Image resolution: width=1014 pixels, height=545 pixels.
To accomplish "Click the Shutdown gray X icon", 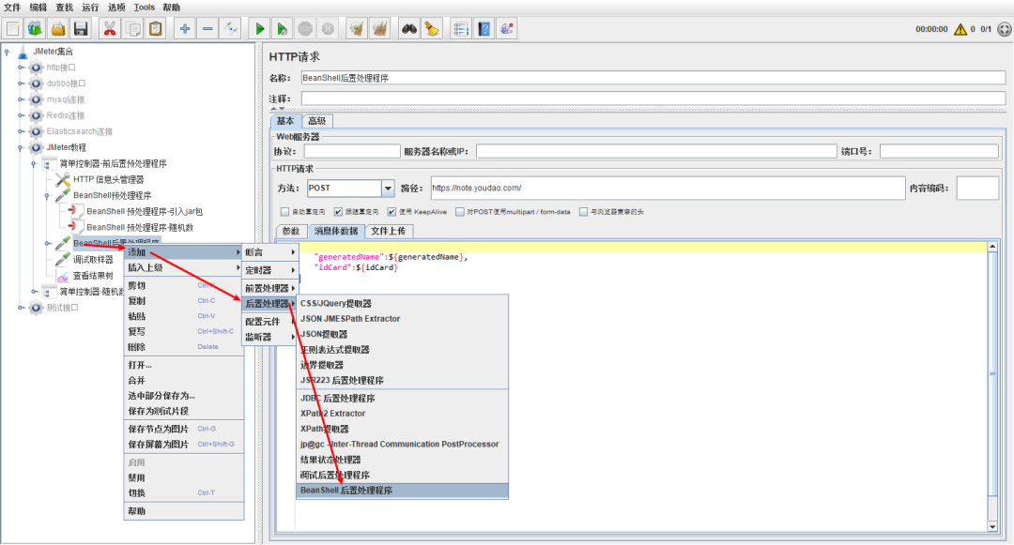I will [x=328, y=28].
